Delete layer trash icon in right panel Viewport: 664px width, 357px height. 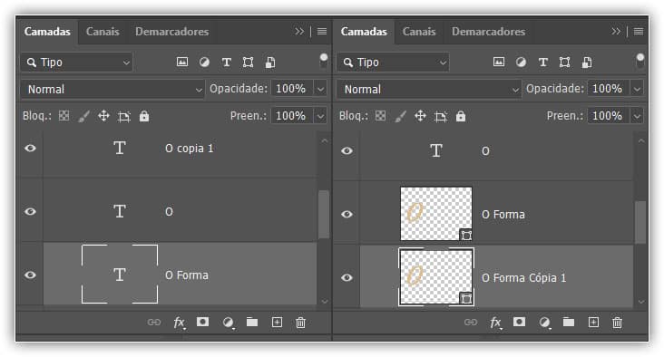[618, 323]
